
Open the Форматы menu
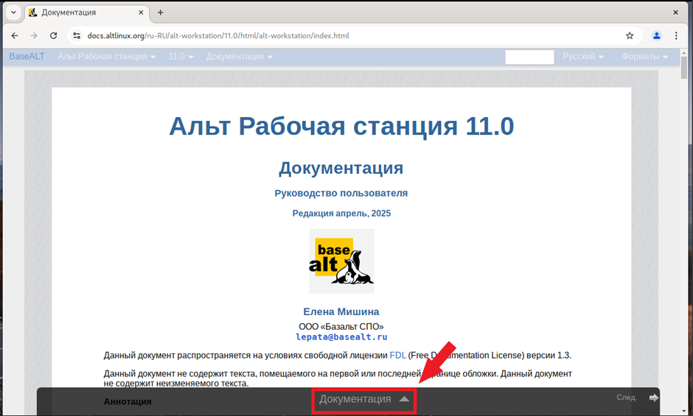pyautogui.click(x=644, y=57)
